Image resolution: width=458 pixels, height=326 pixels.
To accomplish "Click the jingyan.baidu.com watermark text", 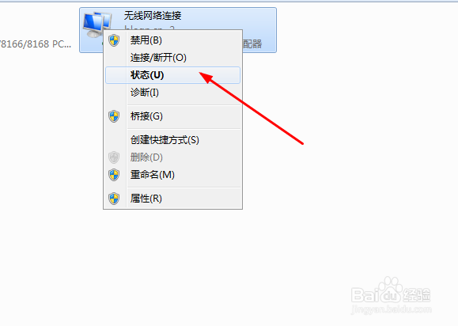I will 391,309.
